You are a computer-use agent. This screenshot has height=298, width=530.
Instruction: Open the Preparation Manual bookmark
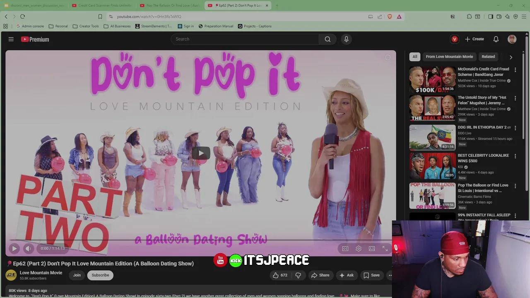216,26
